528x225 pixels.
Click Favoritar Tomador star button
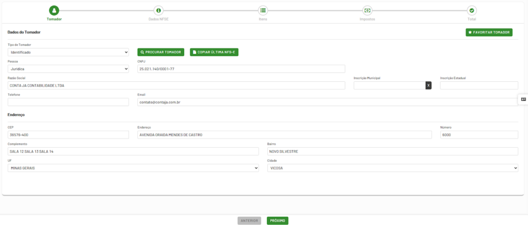click(489, 32)
